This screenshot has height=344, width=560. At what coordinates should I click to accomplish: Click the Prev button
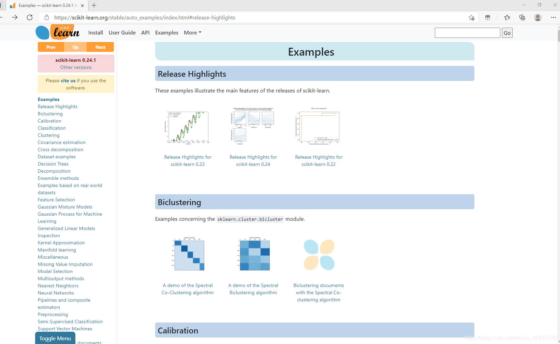pyautogui.click(x=51, y=47)
